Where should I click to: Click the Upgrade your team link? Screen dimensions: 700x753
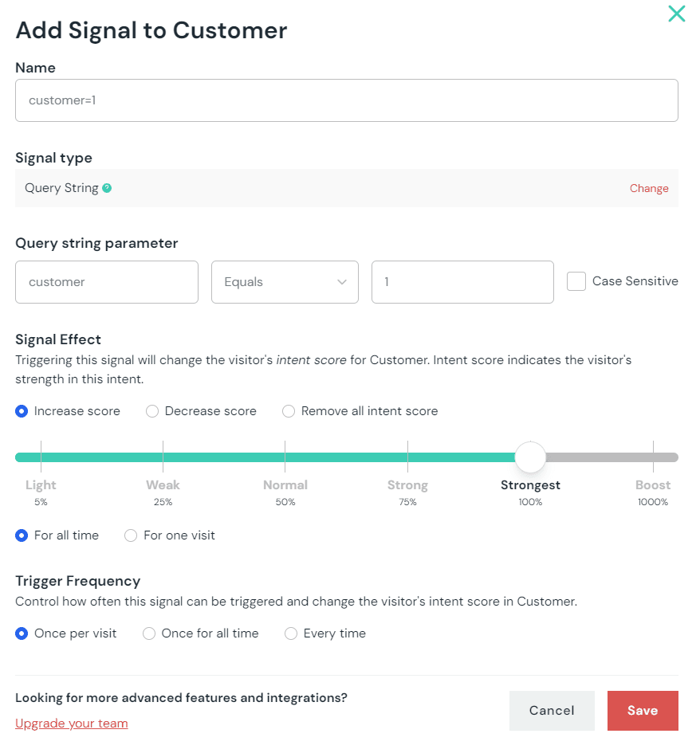[x=72, y=724]
